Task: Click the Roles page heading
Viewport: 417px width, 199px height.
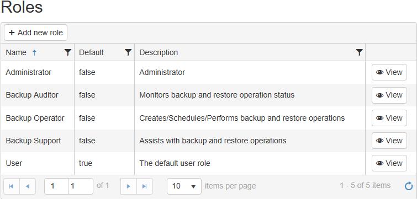Action: coord(22,7)
